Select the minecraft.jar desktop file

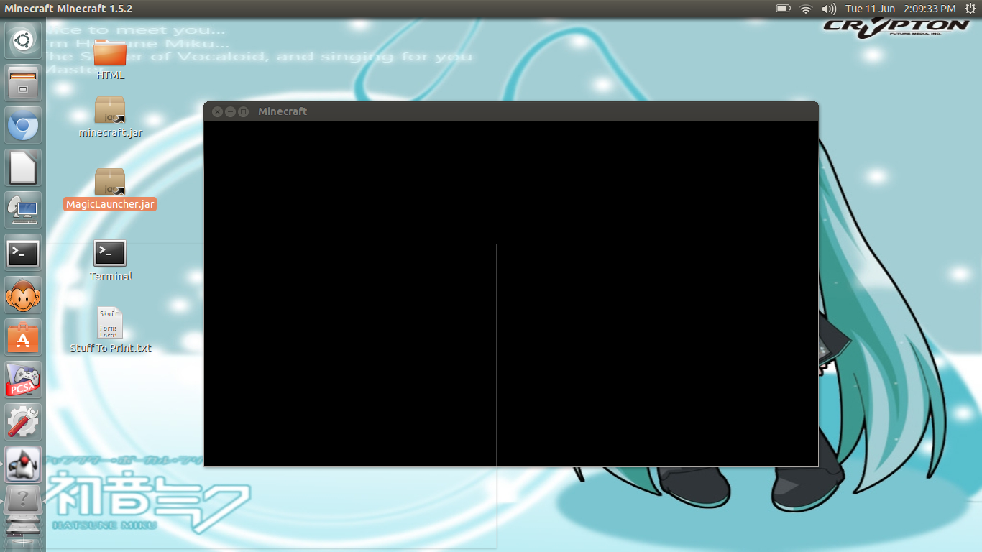click(110, 117)
